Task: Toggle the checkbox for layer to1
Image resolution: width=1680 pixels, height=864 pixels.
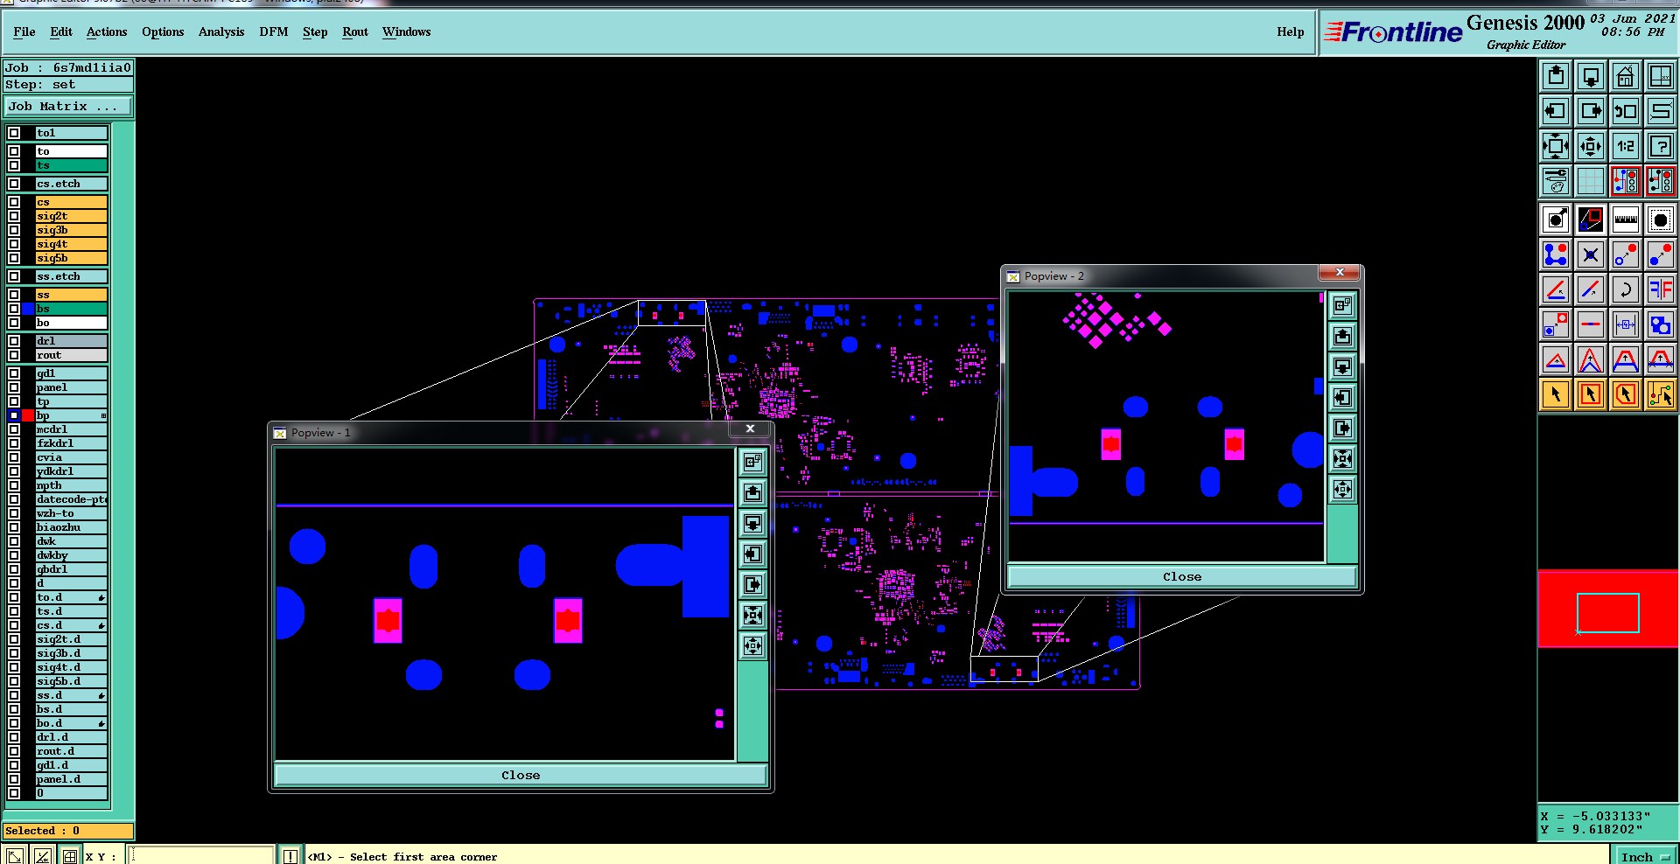Action: tap(14, 133)
